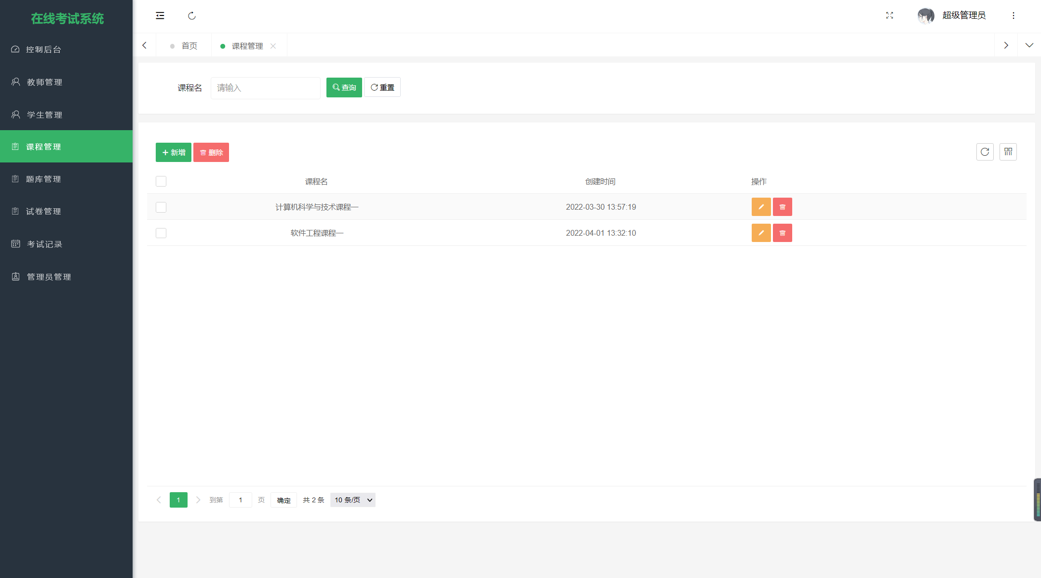The width and height of the screenshot is (1041, 578).
Task: Select the checkbox for 计算机科学与技术课程一
Action: [161, 207]
